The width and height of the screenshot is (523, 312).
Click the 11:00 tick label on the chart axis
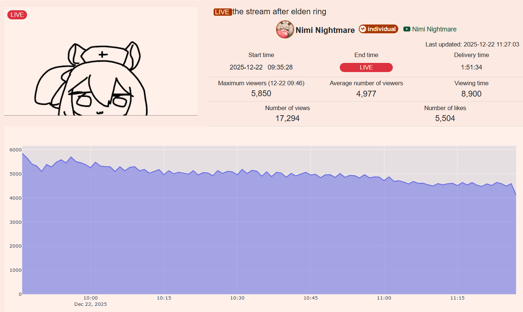384,298
